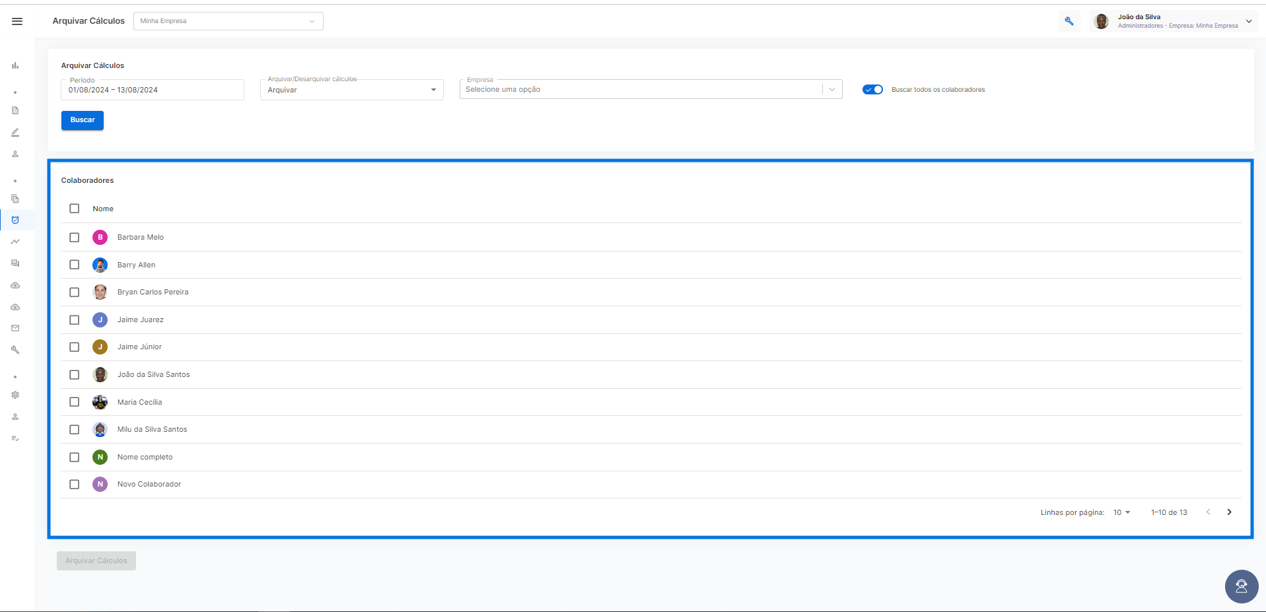Click the Período date range field

(153, 90)
